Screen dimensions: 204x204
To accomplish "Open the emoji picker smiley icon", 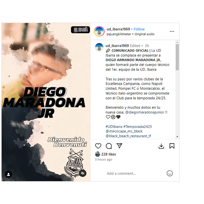I will pyautogui.click(x=170, y=173).
